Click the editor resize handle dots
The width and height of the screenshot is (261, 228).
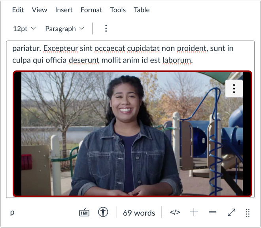[x=248, y=213]
